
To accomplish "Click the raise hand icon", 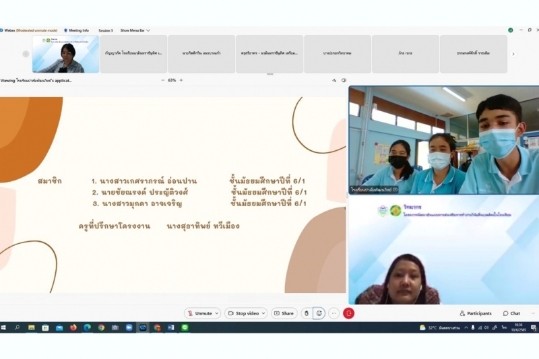I will (307, 313).
